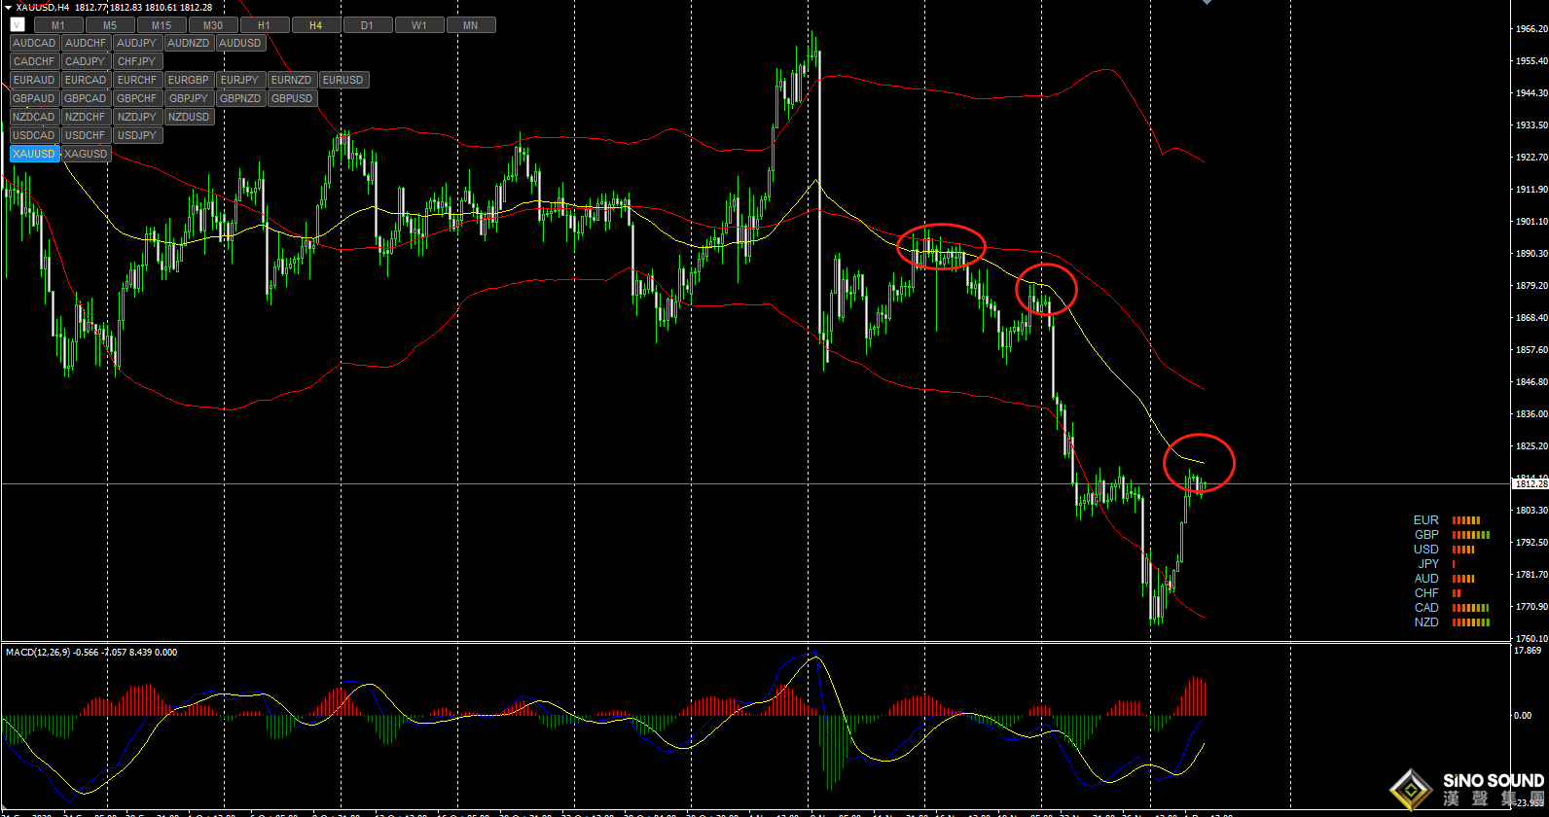Open the XAGUSD silver symbol
1549x817 pixels.
tap(86, 154)
